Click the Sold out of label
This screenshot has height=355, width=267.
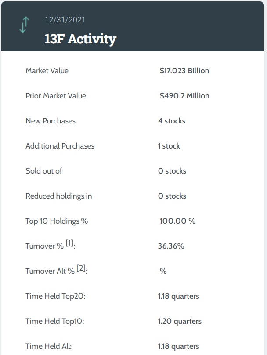click(x=44, y=171)
